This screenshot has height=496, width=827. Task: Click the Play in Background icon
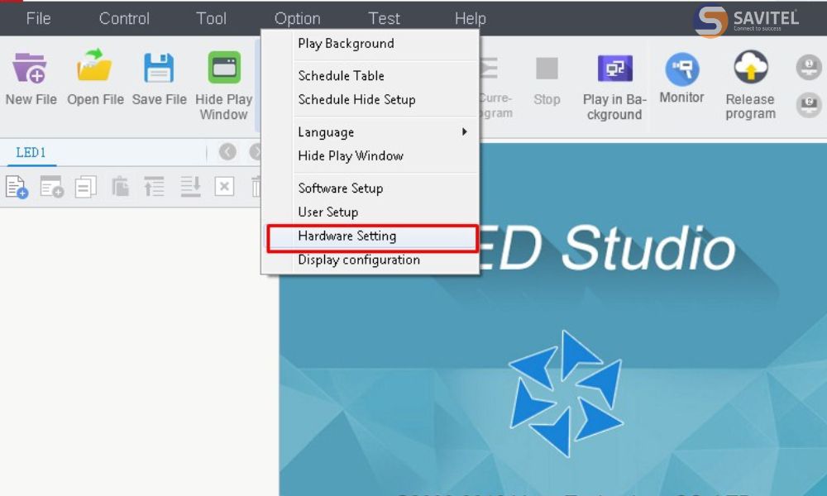click(615, 68)
